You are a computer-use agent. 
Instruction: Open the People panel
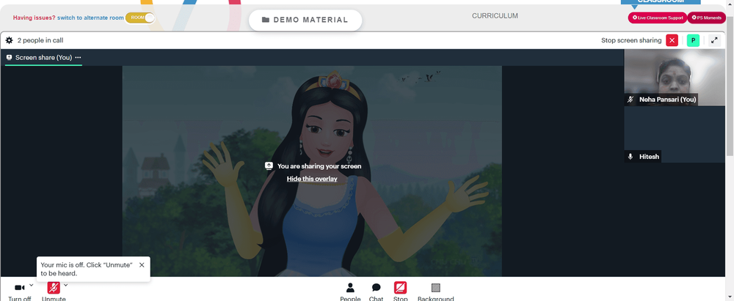(x=350, y=292)
